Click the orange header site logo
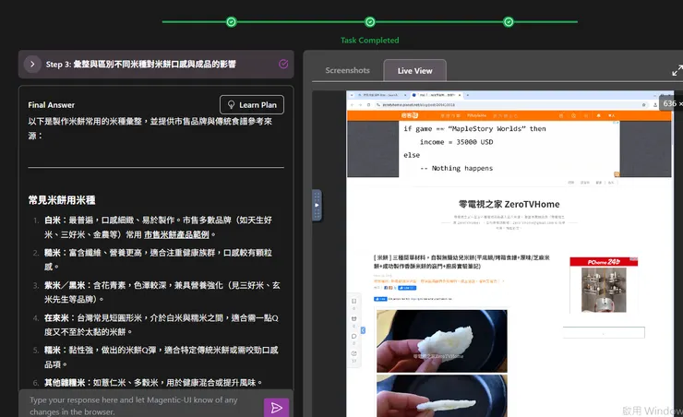The image size is (683, 417). (x=410, y=115)
